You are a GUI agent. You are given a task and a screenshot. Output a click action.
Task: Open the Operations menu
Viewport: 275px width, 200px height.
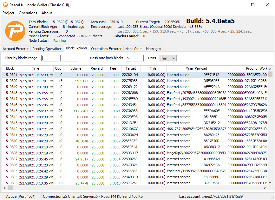click(28, 13)
